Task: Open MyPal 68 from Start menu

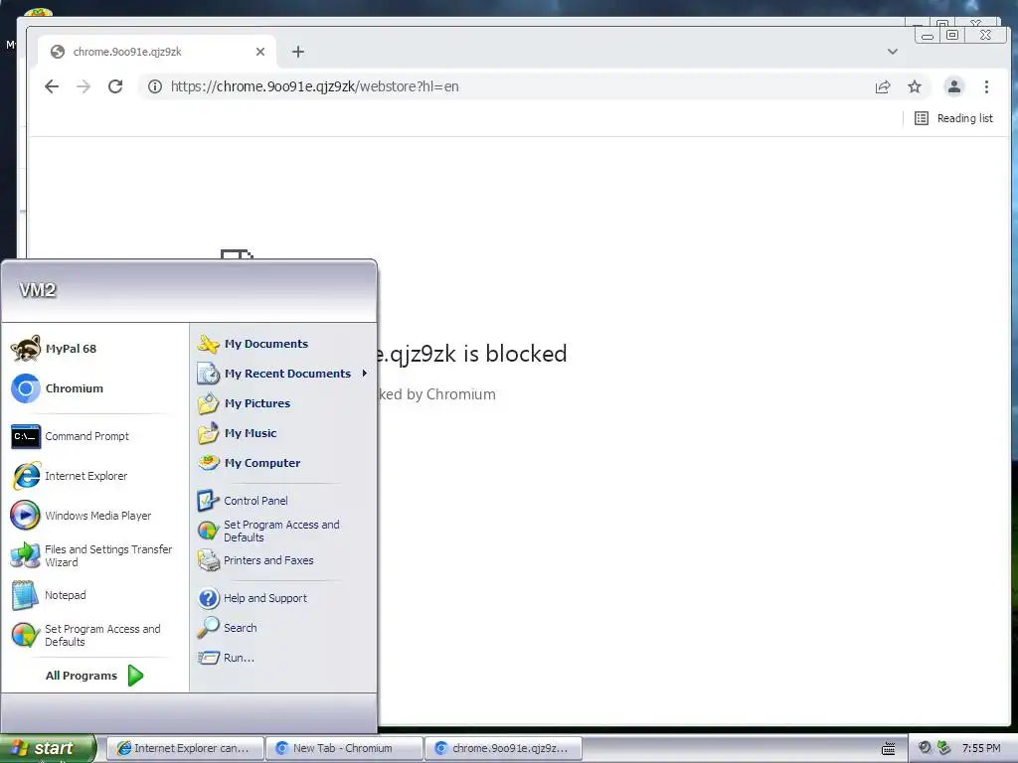Action: 93,349
